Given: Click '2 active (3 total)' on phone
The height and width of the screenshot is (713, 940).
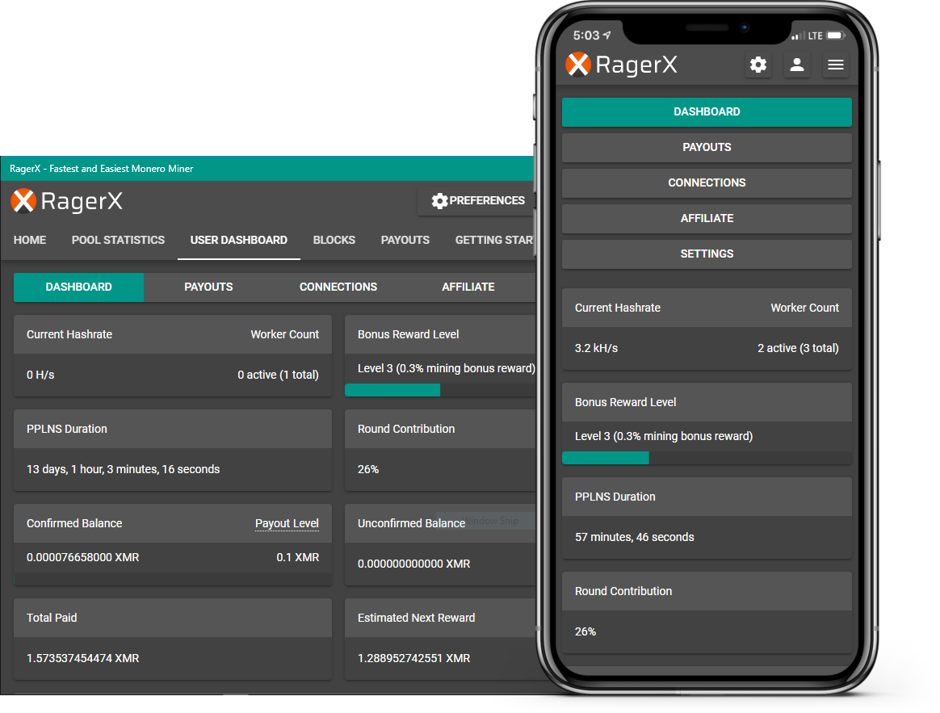Looking at the screenshot, I should coord(798,348).
